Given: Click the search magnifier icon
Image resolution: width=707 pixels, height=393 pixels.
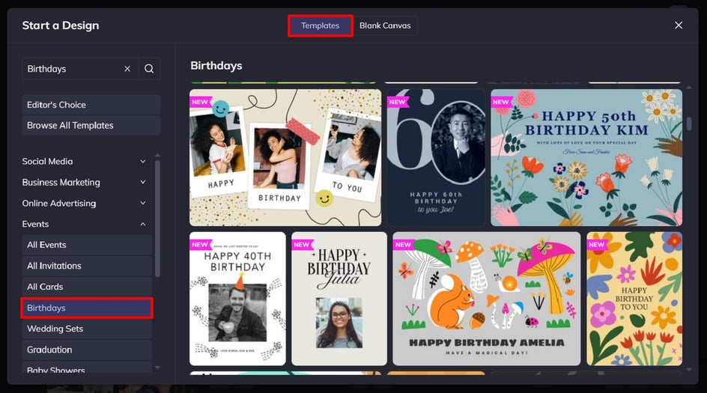Looking at the screenshot, I should pos(149,69).
